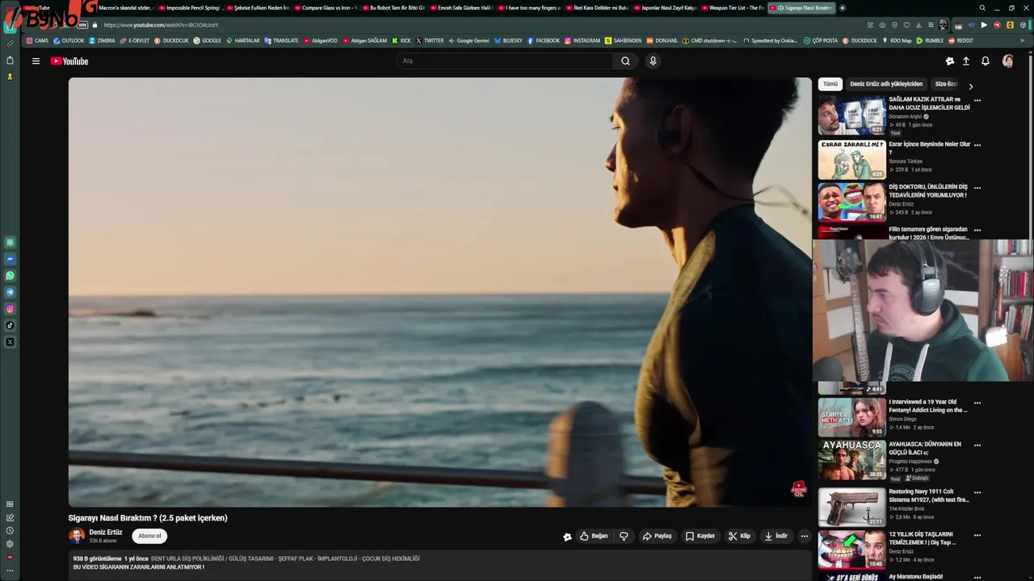Image resolution: width=1034 pixels, height=581 pixels.
Task: Open the browser tab search magnifier
Action: tap(982, 8)
